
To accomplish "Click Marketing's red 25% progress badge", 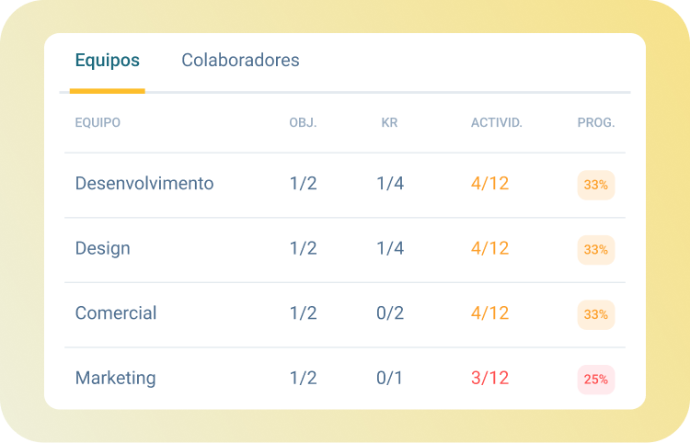I will pyautogui.click(x=595, y=380).
